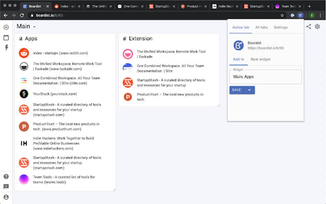Open Indie Hackers link in Apps widget
The height and width of the screenshot is (204, 326).
click(63, 143)
